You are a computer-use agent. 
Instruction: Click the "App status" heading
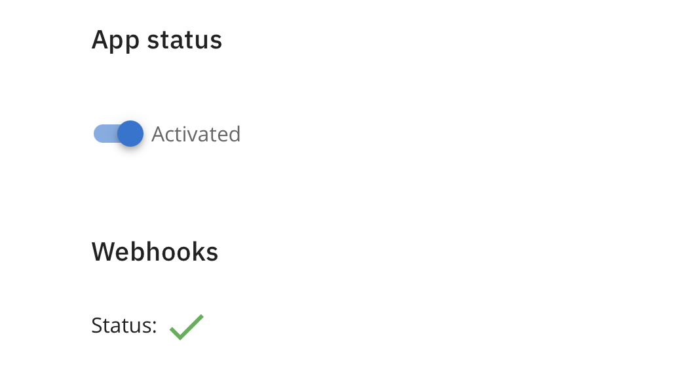point(157,40)
